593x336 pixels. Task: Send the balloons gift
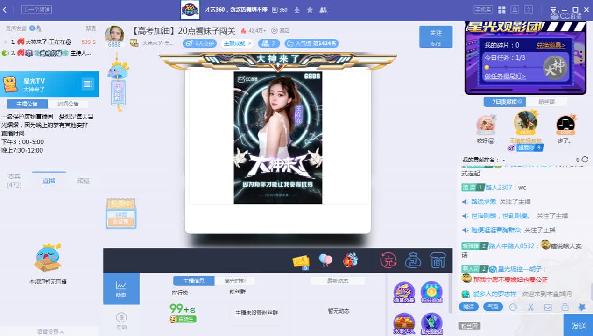pos(325,260)
